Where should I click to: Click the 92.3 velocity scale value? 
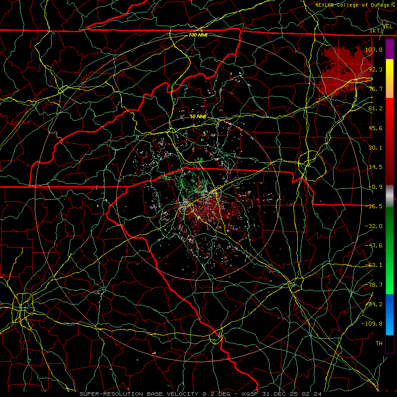[x=375, y=69]
